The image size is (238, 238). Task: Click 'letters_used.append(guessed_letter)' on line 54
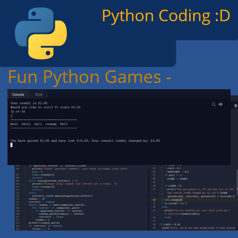click(62, 196)
